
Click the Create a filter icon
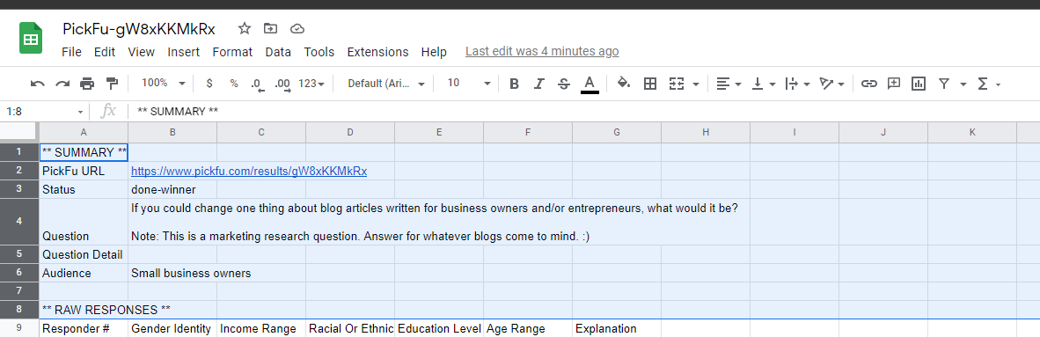[x=944, y=84]
